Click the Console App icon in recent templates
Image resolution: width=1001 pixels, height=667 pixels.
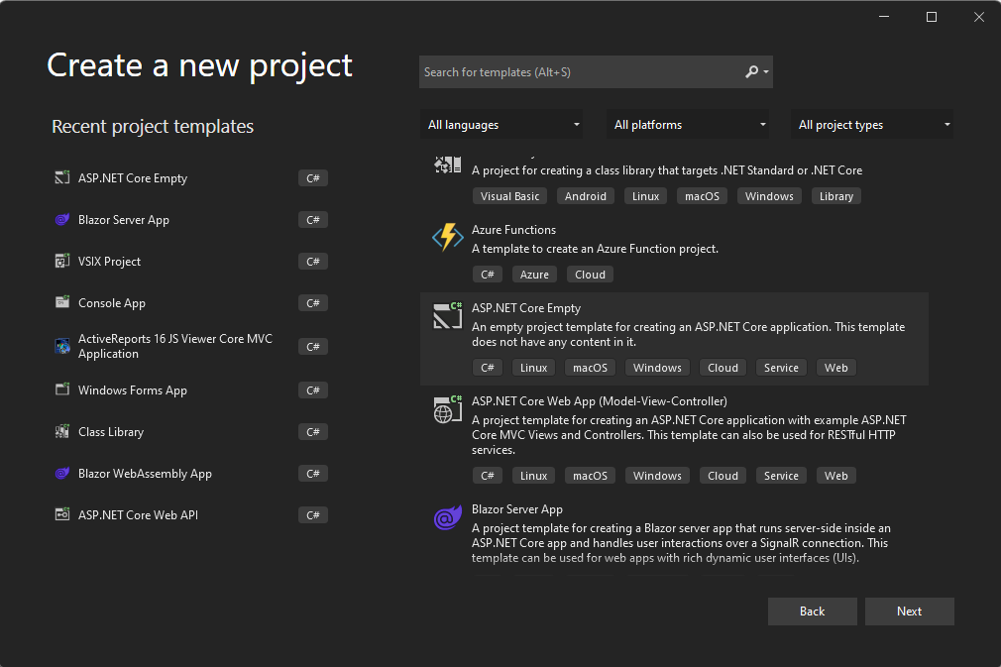tap(60, 302)
